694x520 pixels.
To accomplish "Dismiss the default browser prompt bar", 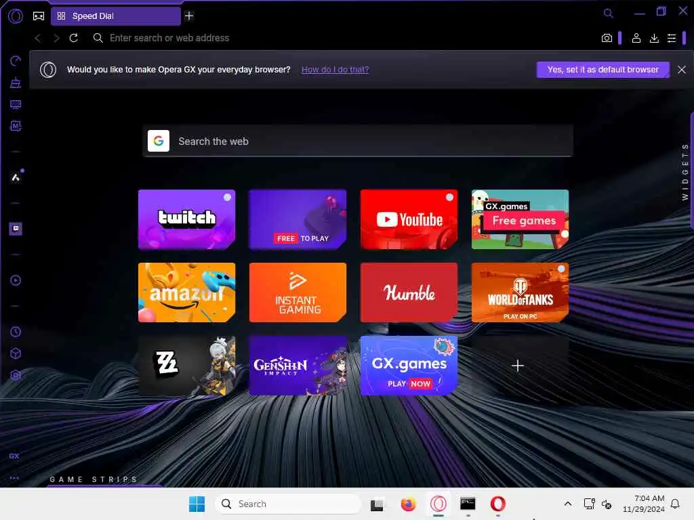I will tap(682, 70).
